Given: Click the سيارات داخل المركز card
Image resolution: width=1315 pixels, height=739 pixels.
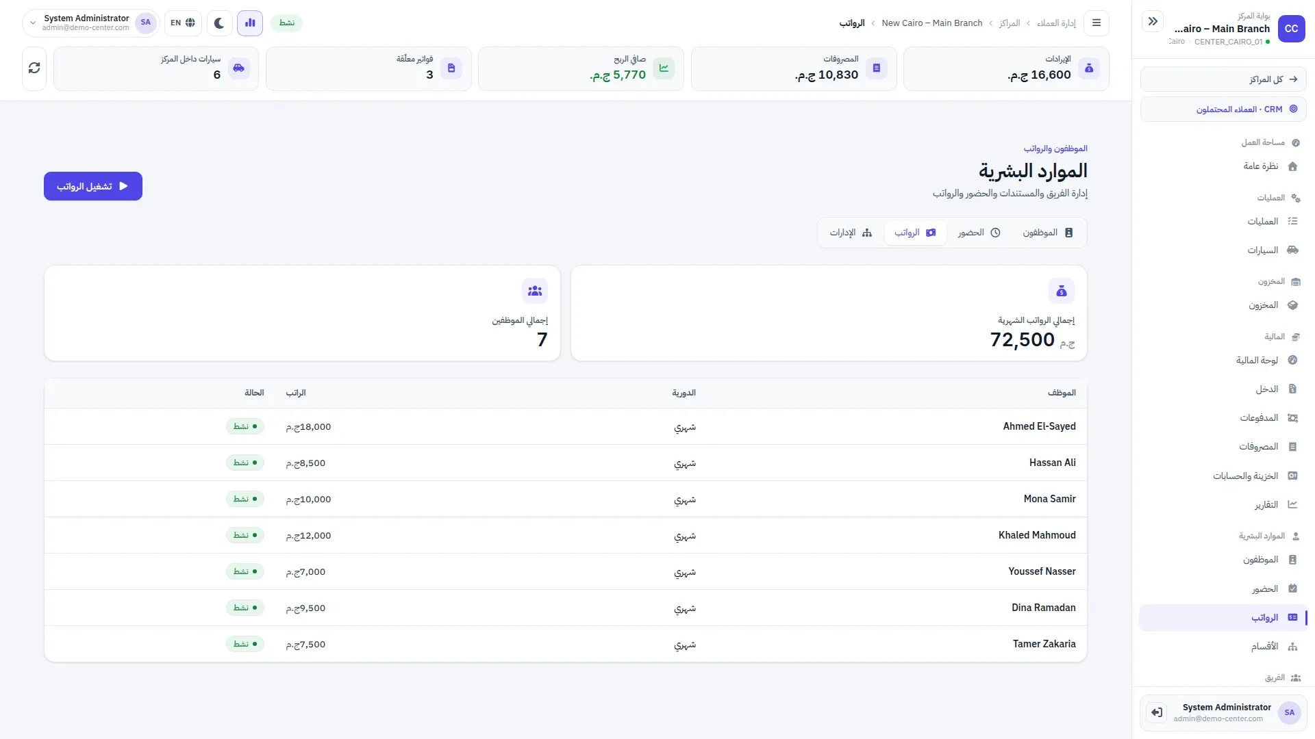Looking at the screenshot, I should point(156,68).
